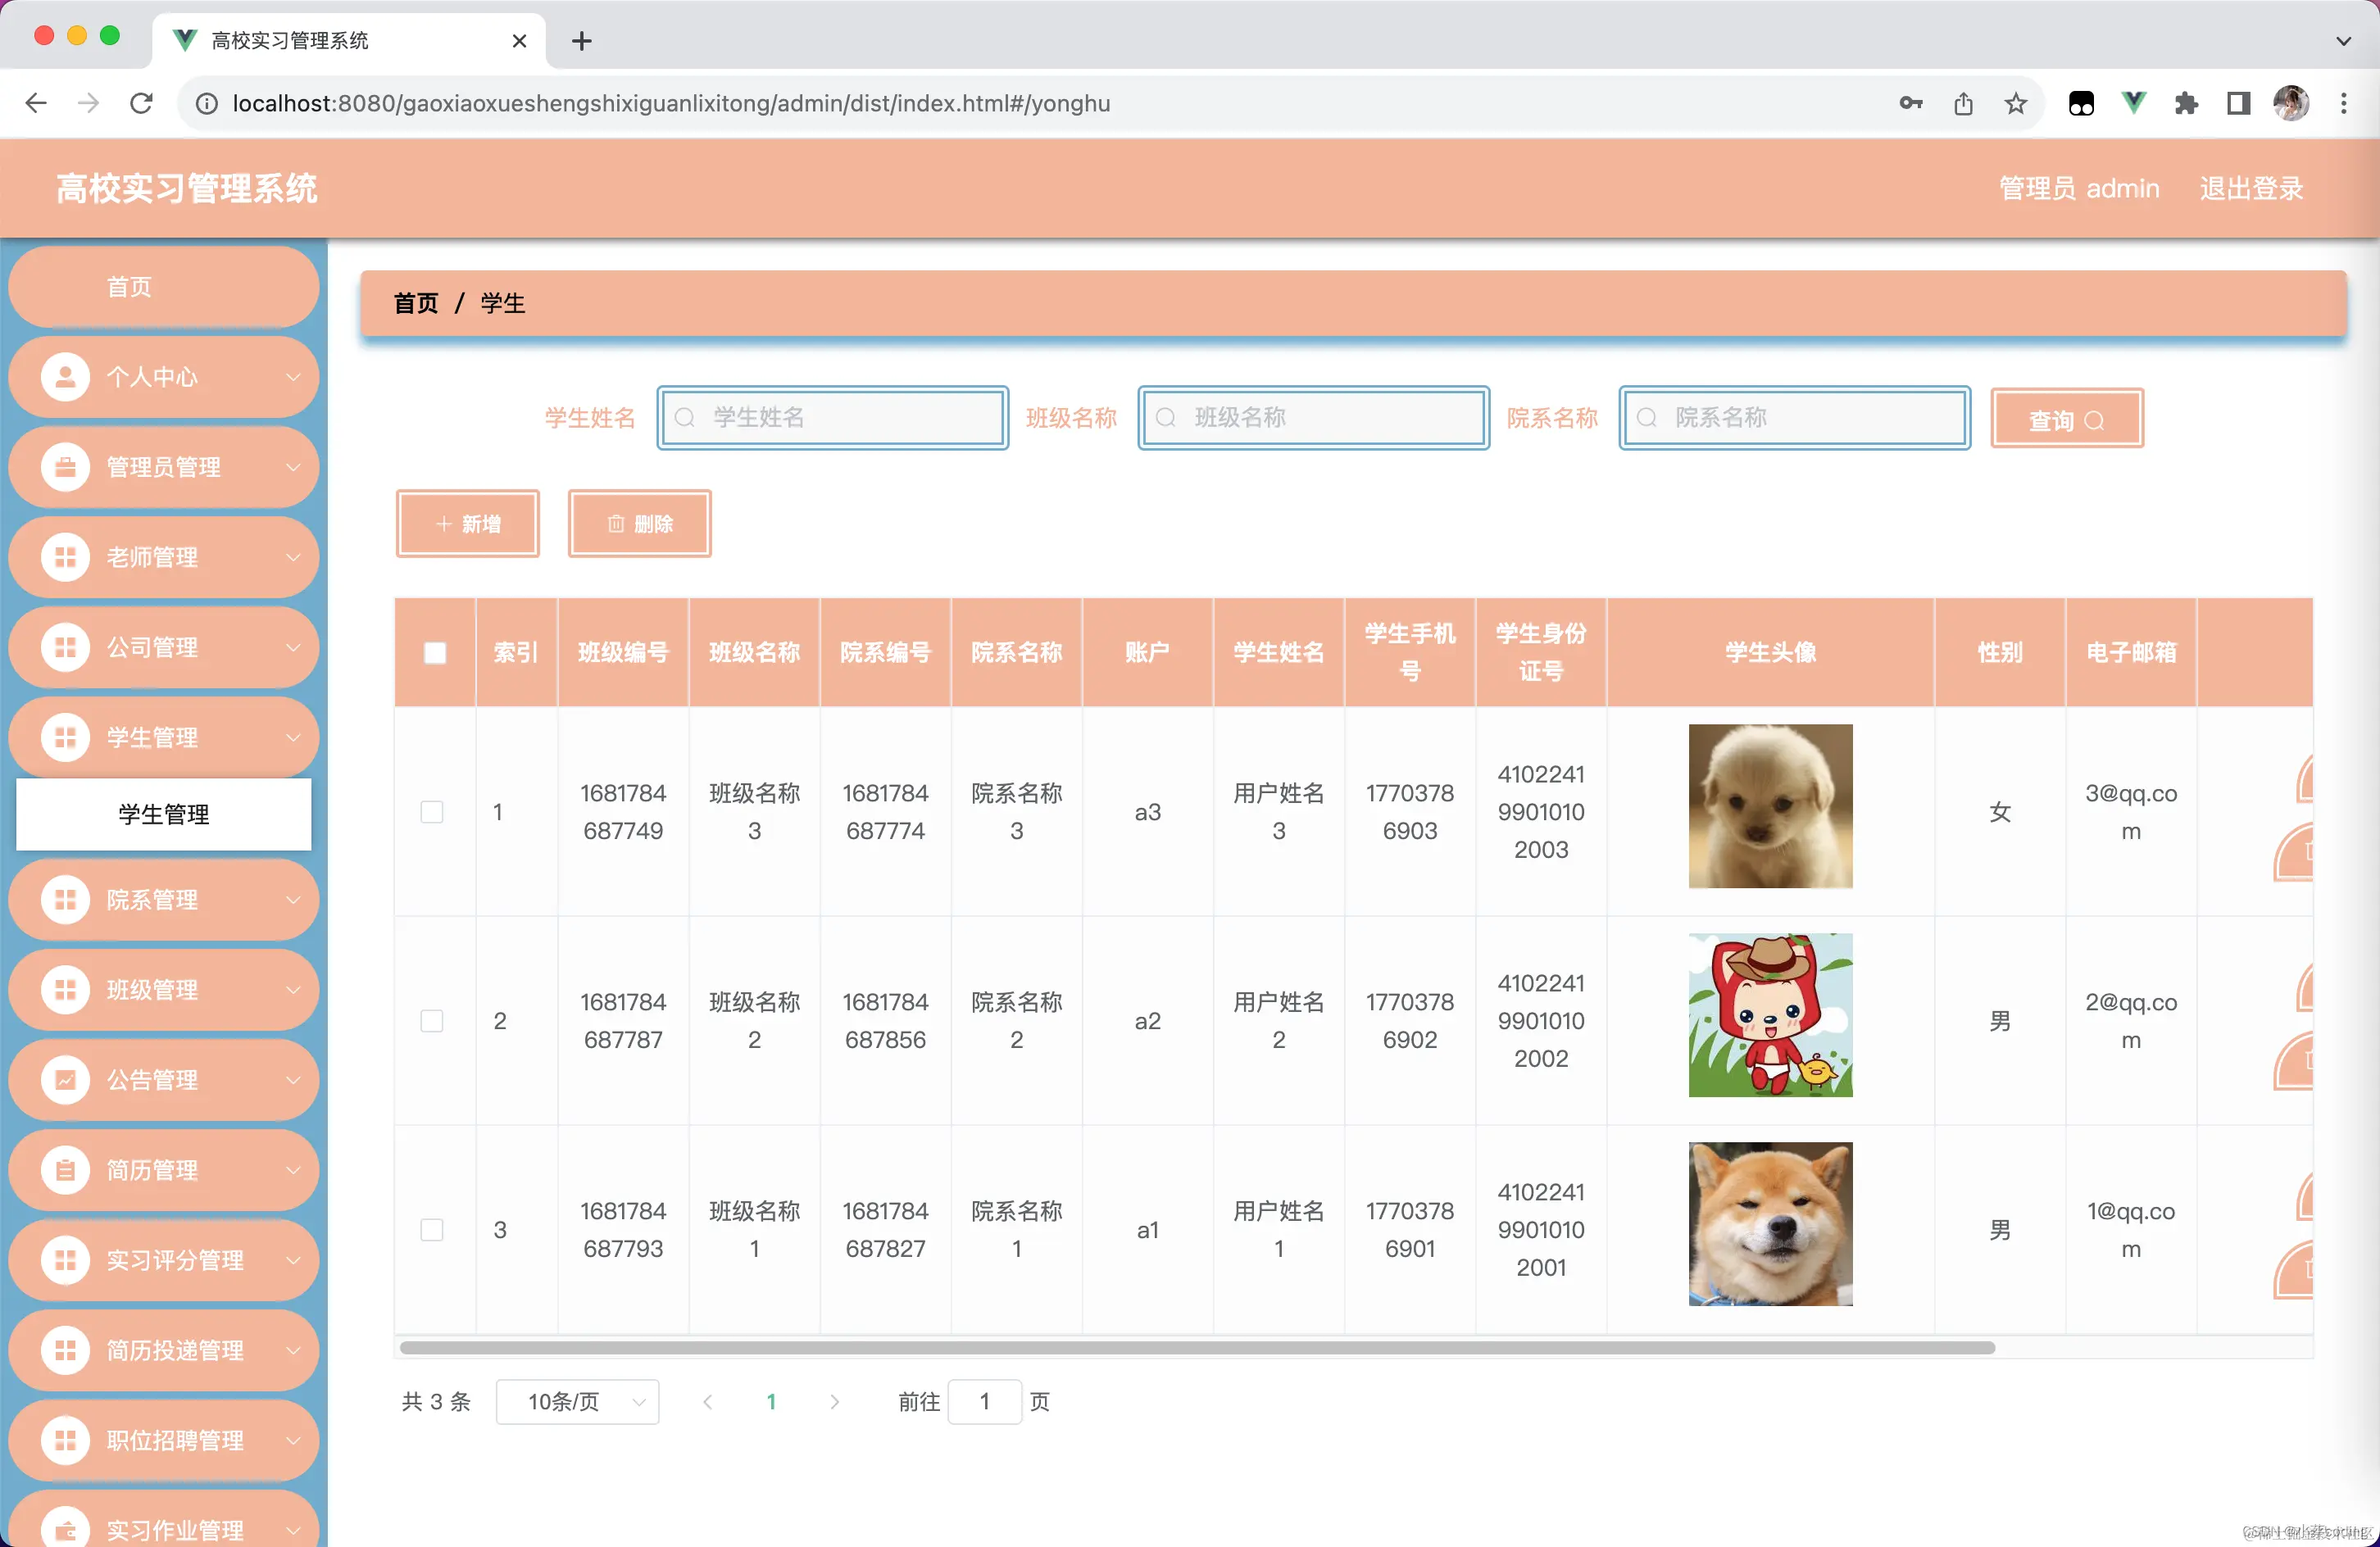The height and width of the screenshot is (1547, 2380).
Task: Click the 公告管理 chart icon
Action: tap(65, 1080)
